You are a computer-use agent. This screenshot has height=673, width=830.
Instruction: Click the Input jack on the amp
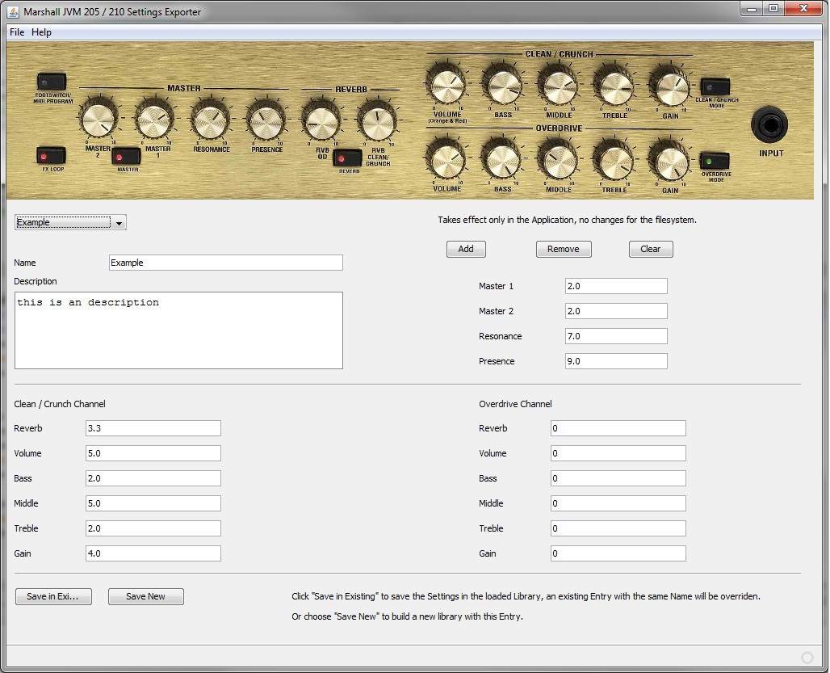pos(769,124)
